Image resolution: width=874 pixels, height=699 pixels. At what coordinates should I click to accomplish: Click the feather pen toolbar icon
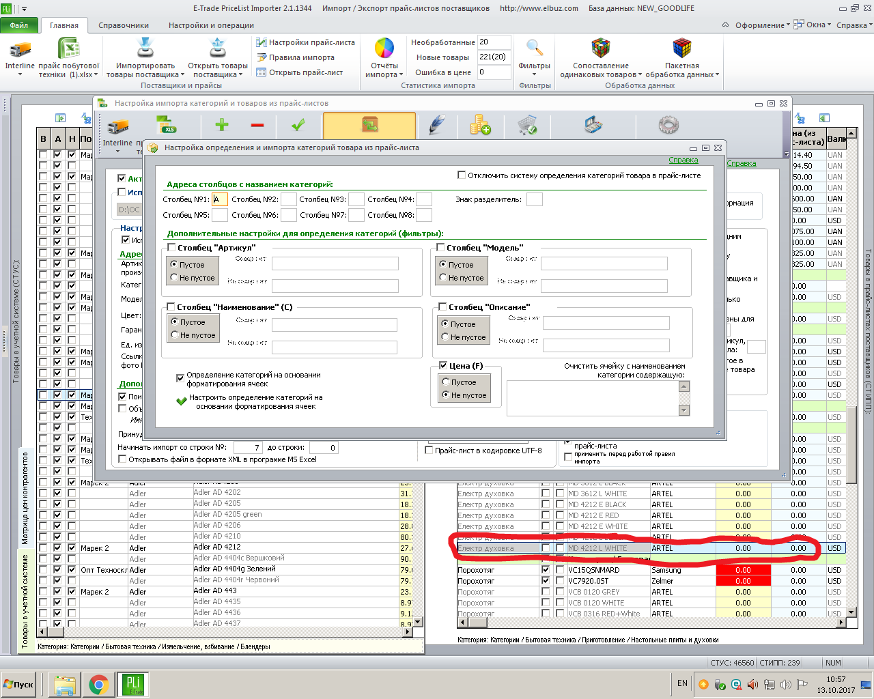[x=437, y=125]
